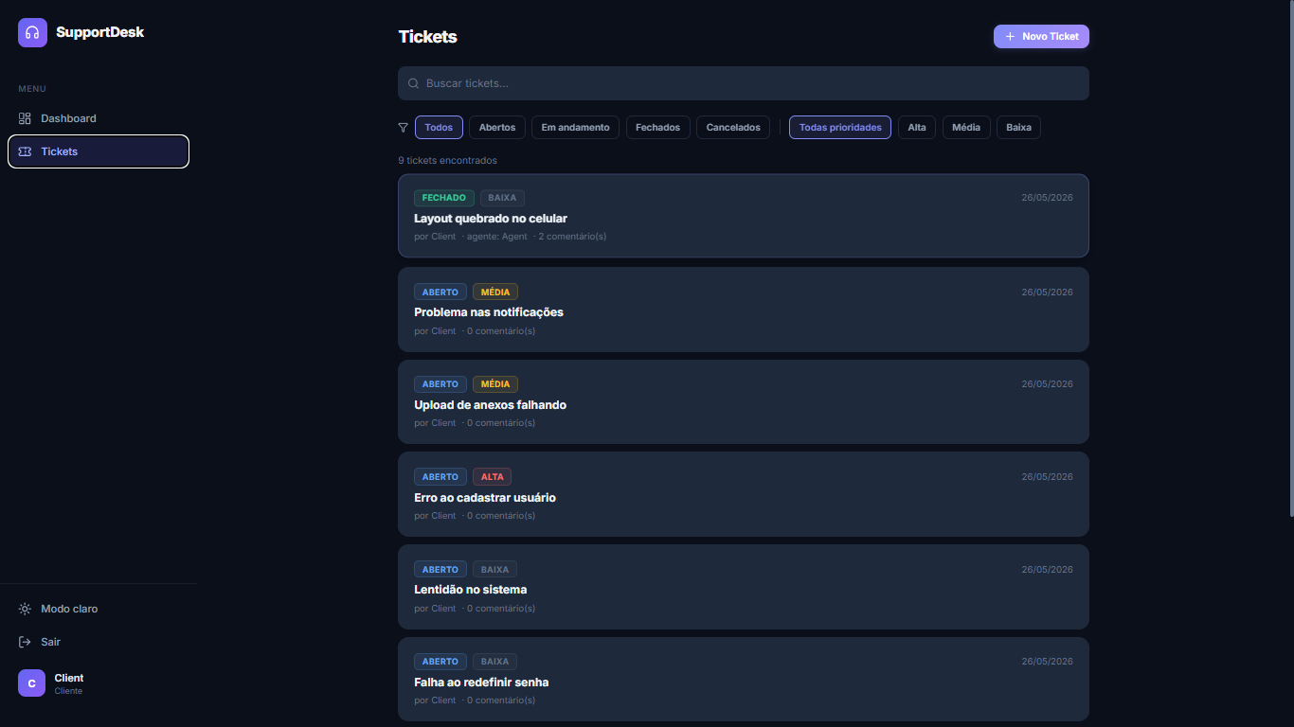Click the funnel filter icon
Image resolution: width=1294 pixels, height=727 pixels.
[404, 127]
